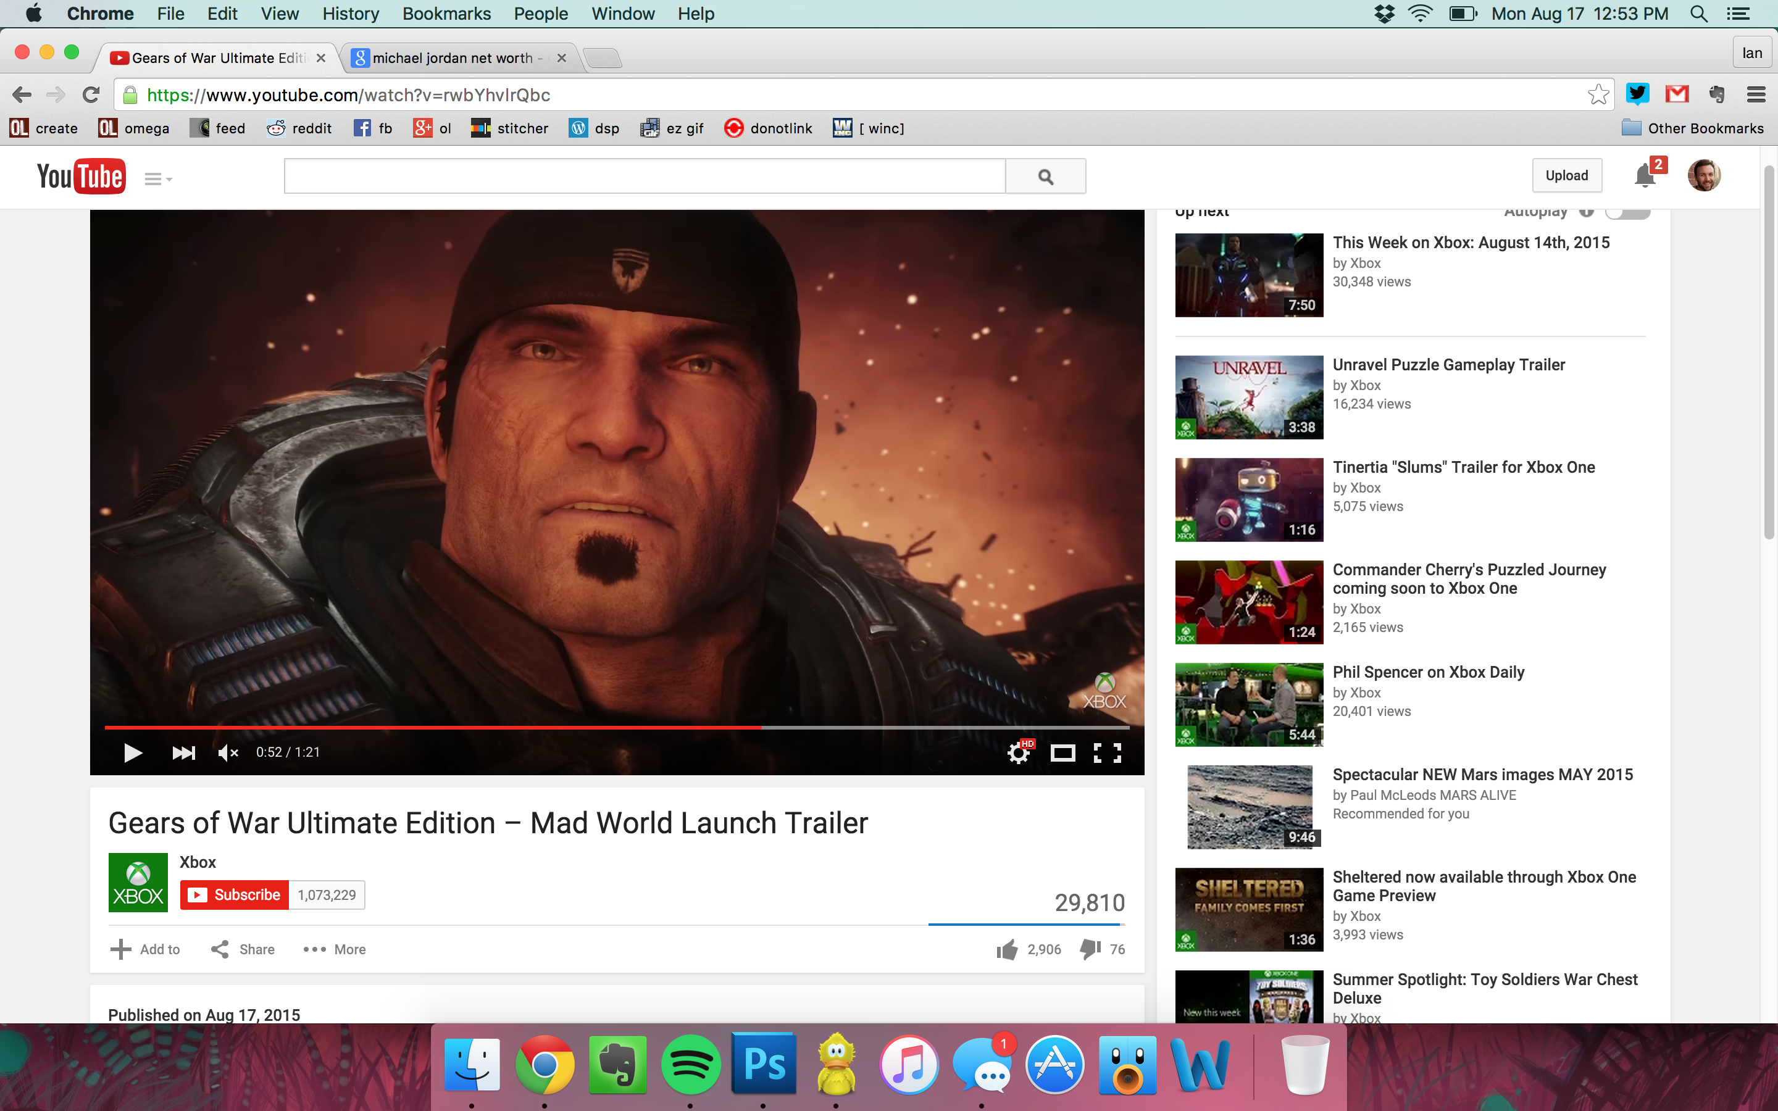Viewport: 1778px width, 1111px height.
Task: Open Spectacular NEW Mars images video
Action: tap(1483, 775)
